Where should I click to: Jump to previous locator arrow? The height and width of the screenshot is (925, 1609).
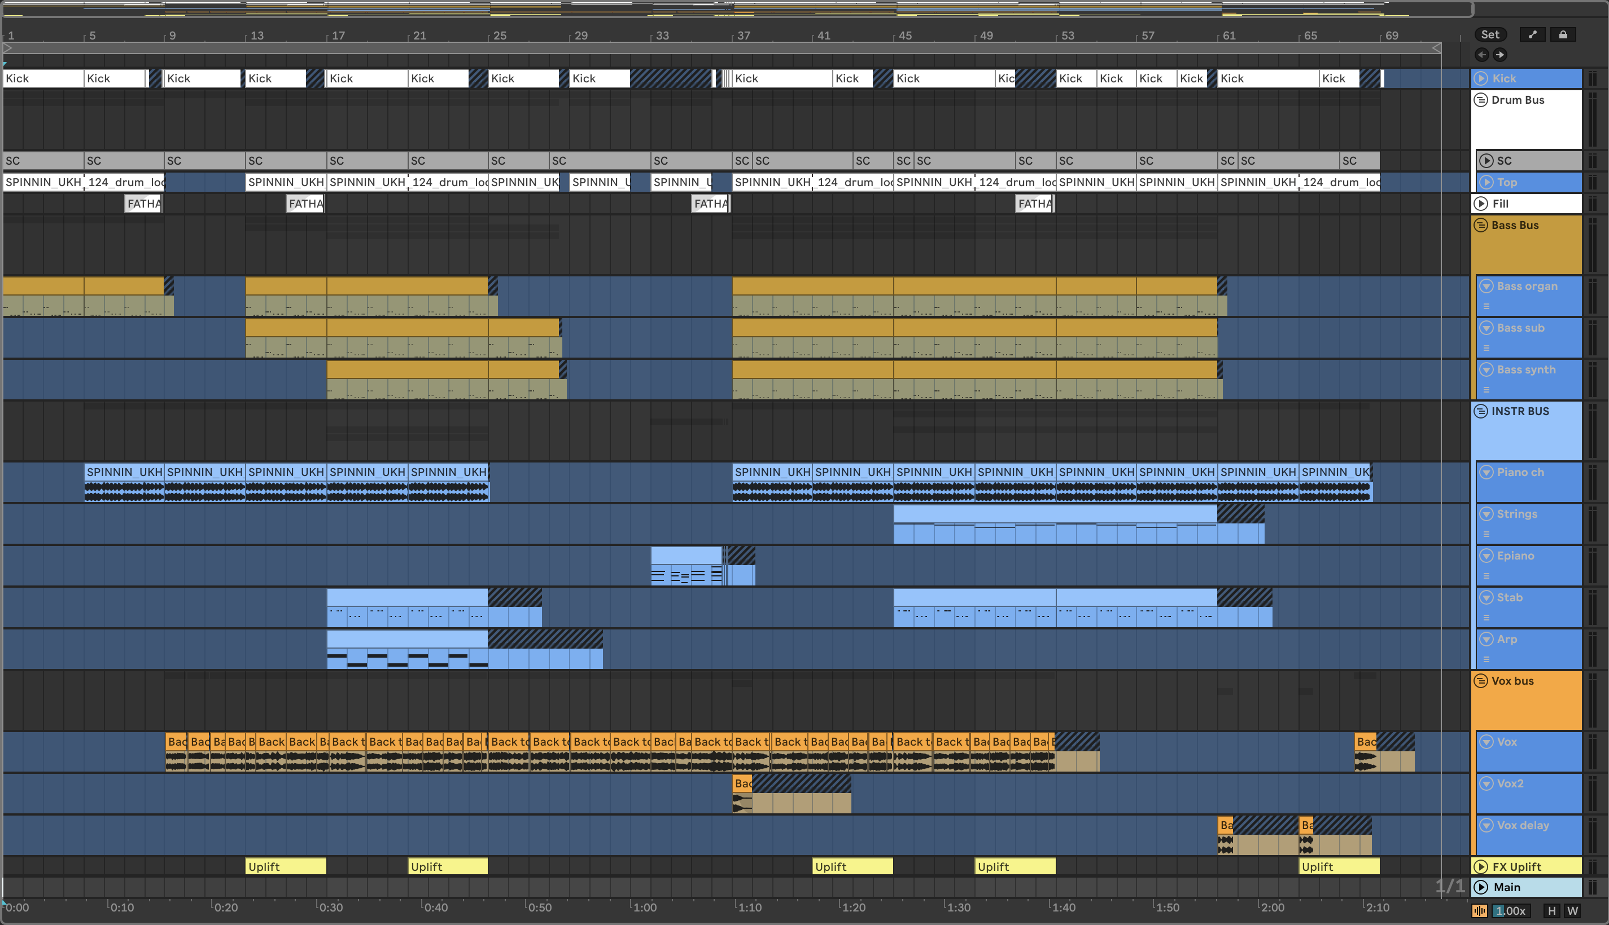(1481, 55)
